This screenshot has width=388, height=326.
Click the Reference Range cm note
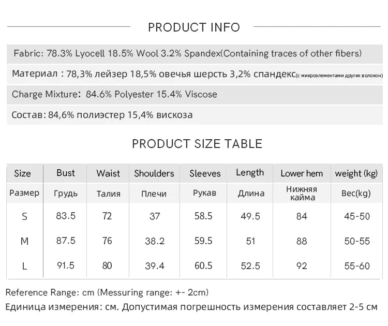[x=107, y=292]
